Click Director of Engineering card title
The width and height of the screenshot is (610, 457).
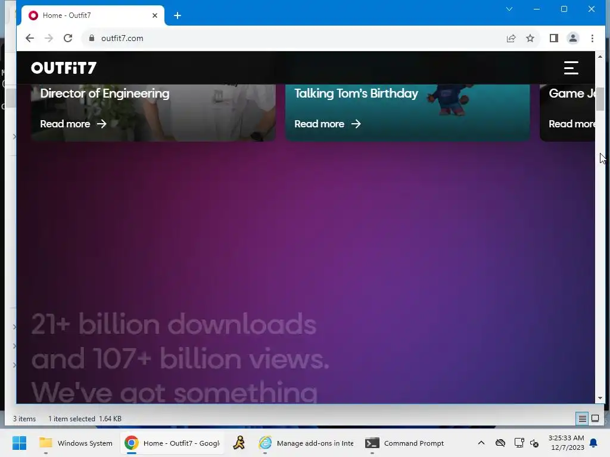(105, 93)
